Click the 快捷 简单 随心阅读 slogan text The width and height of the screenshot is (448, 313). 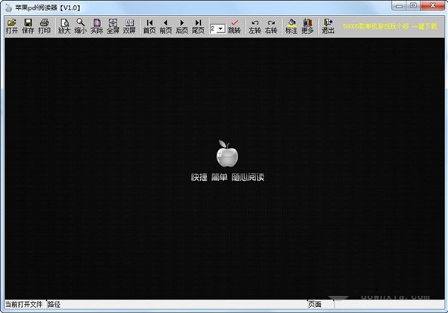click(x=228, y=177)
